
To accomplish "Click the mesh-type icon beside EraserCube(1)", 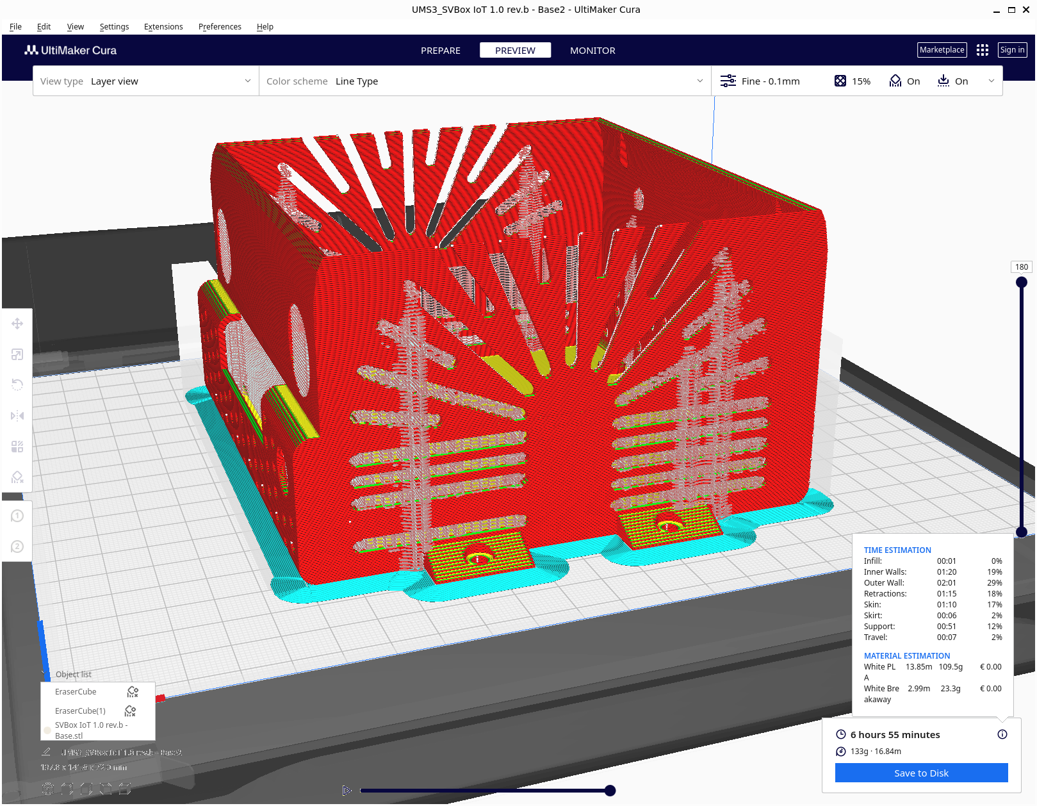I will pos(130,711).
